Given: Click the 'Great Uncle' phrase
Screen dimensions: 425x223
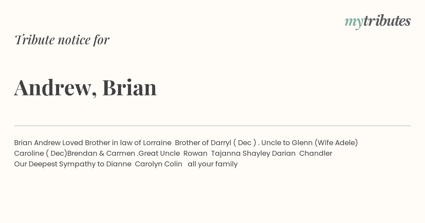Looking at the screenshot, I should click(x=159, y=153).
